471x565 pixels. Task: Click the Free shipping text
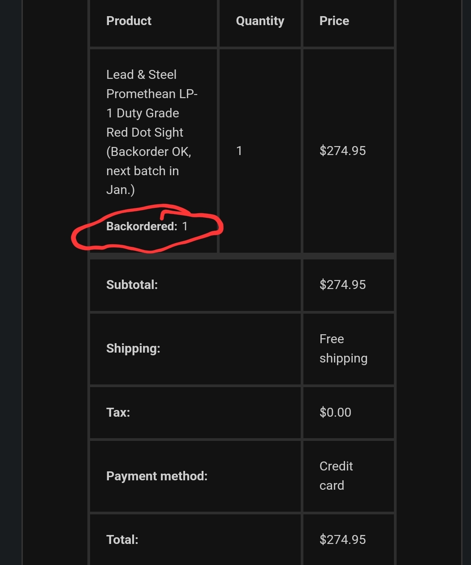[343, 349]
